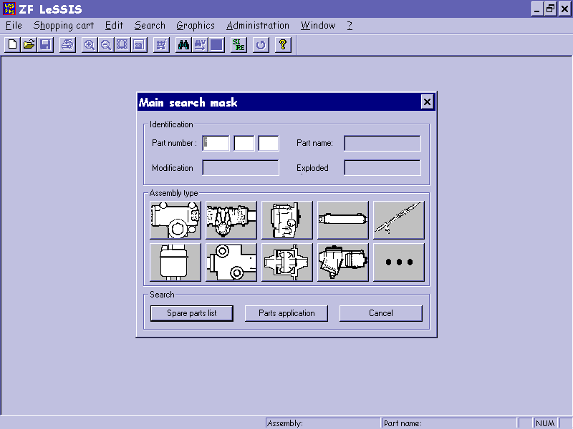Screen dimensions: 573x429
Task: Select the motor-driven steering unit assembly type
Action: coord(343,262)
